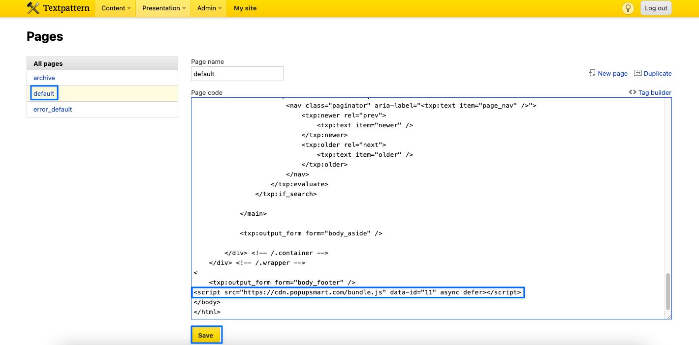The image size is (699, 345).
Task: Click the All pages panel heading
Action: tap(102, 63)
